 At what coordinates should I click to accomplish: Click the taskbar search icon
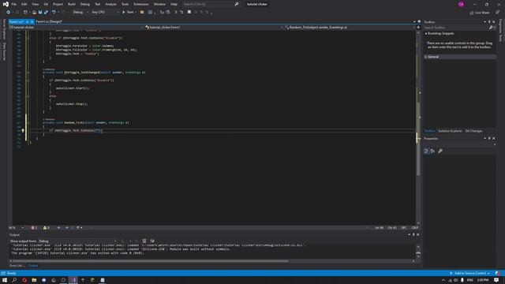coord(14,280)
